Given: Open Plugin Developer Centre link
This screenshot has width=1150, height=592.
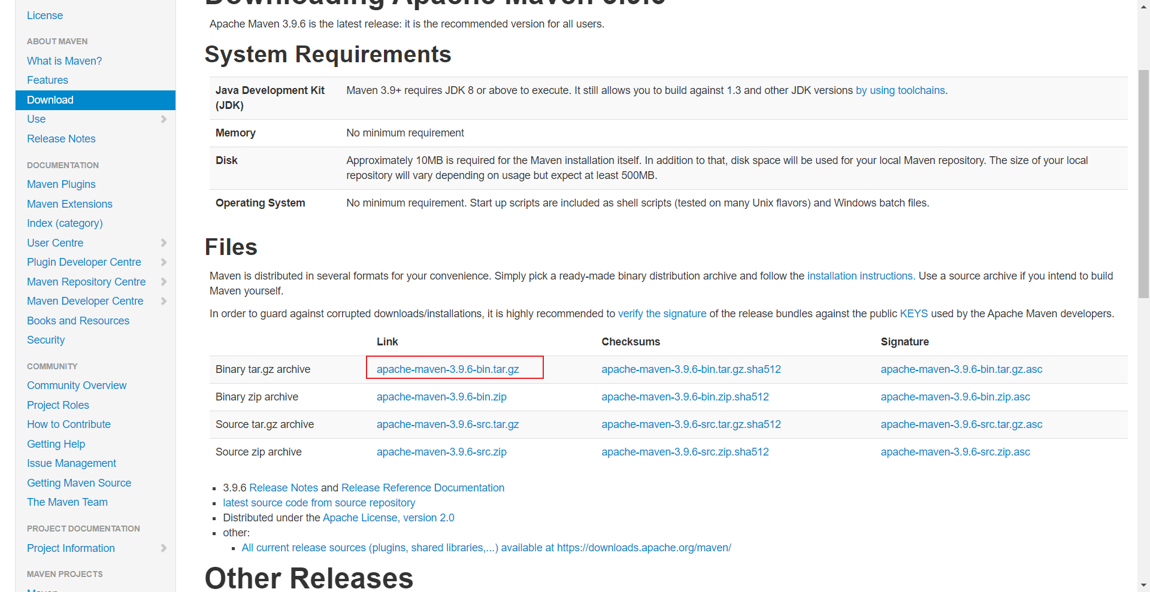Looking at the screenshot, I should pos(84,262).
